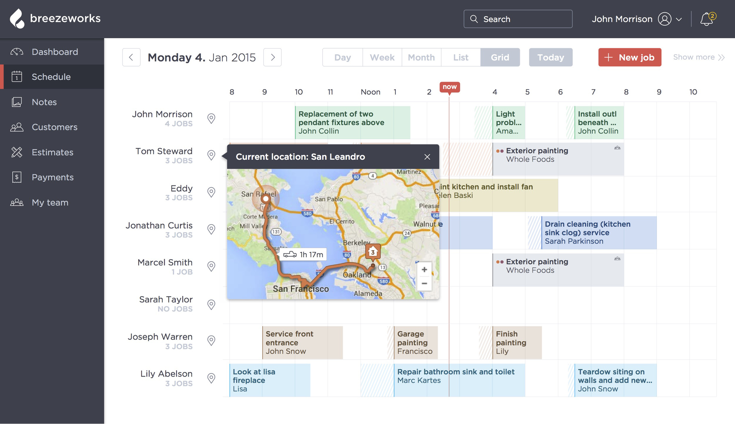This screenshot has width=735, height=424.
Task: Close the San Leandro location popup
Action: click(427, 157)
